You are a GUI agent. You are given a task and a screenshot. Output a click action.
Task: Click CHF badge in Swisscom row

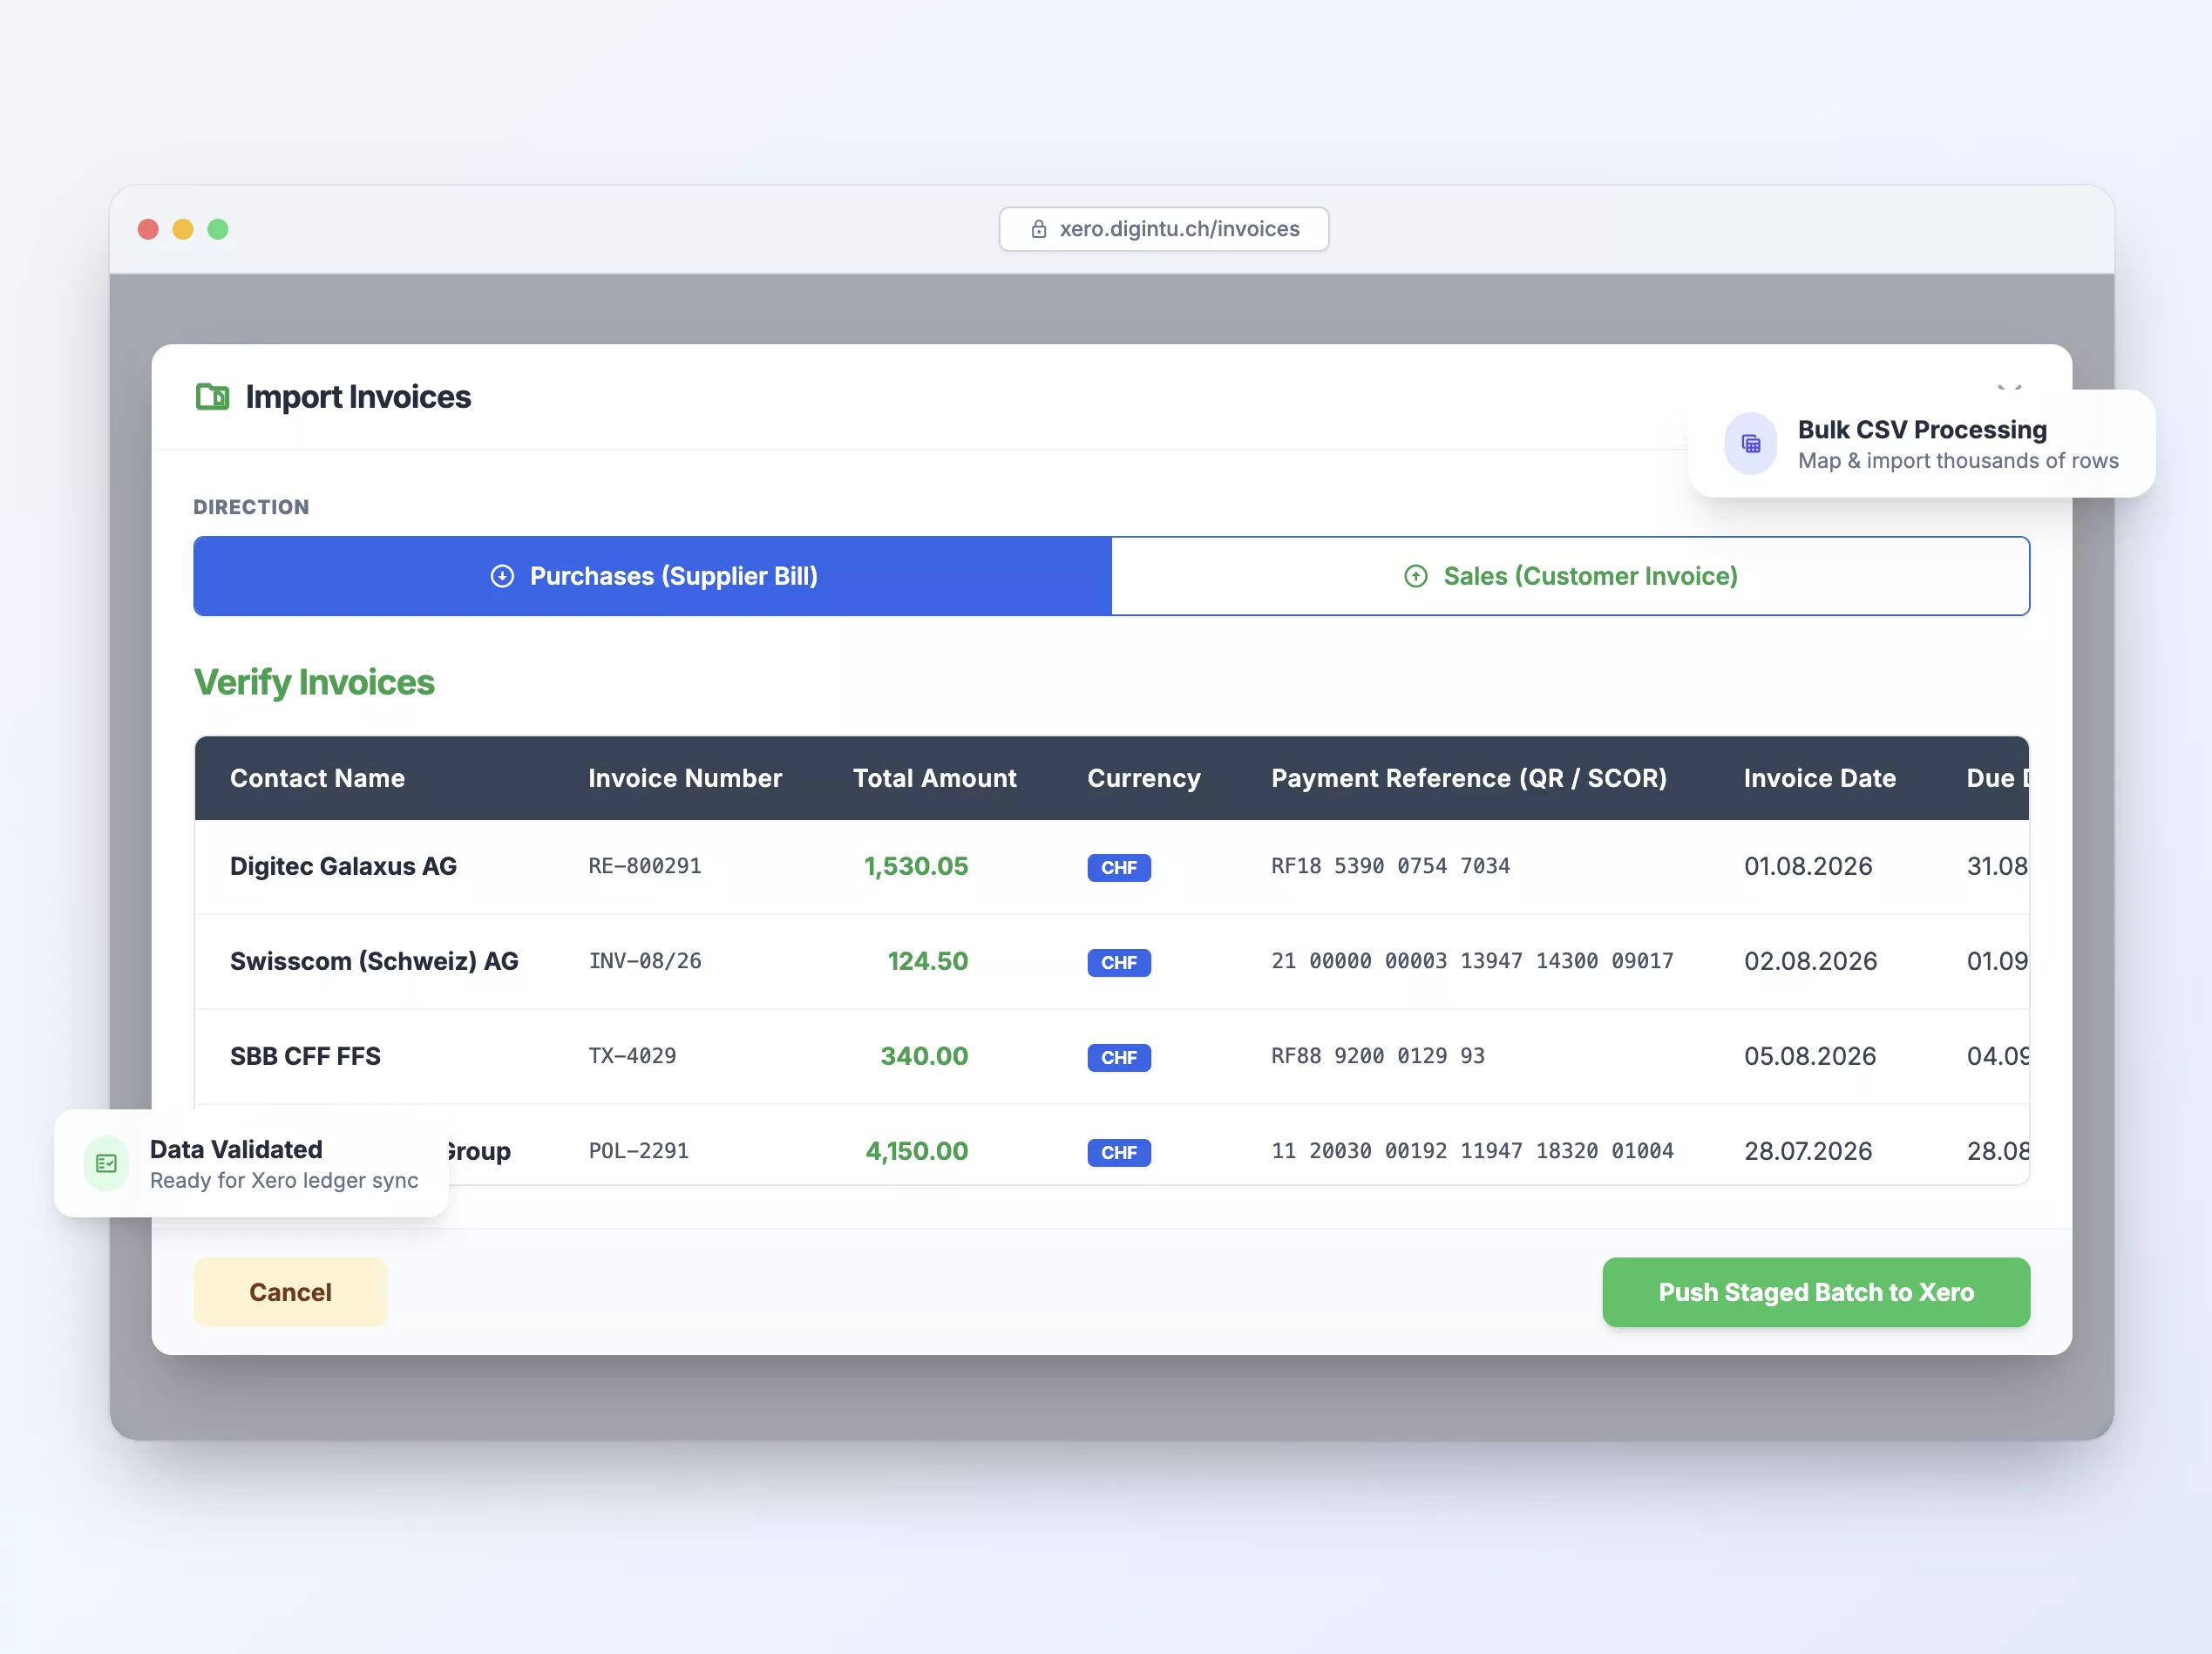[1119, 962]
